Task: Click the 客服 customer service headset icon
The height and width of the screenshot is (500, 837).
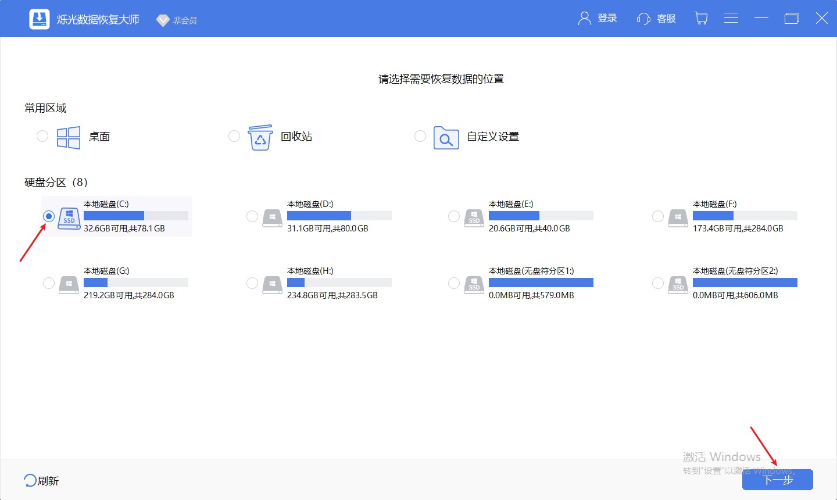Action: click(643, 18)
